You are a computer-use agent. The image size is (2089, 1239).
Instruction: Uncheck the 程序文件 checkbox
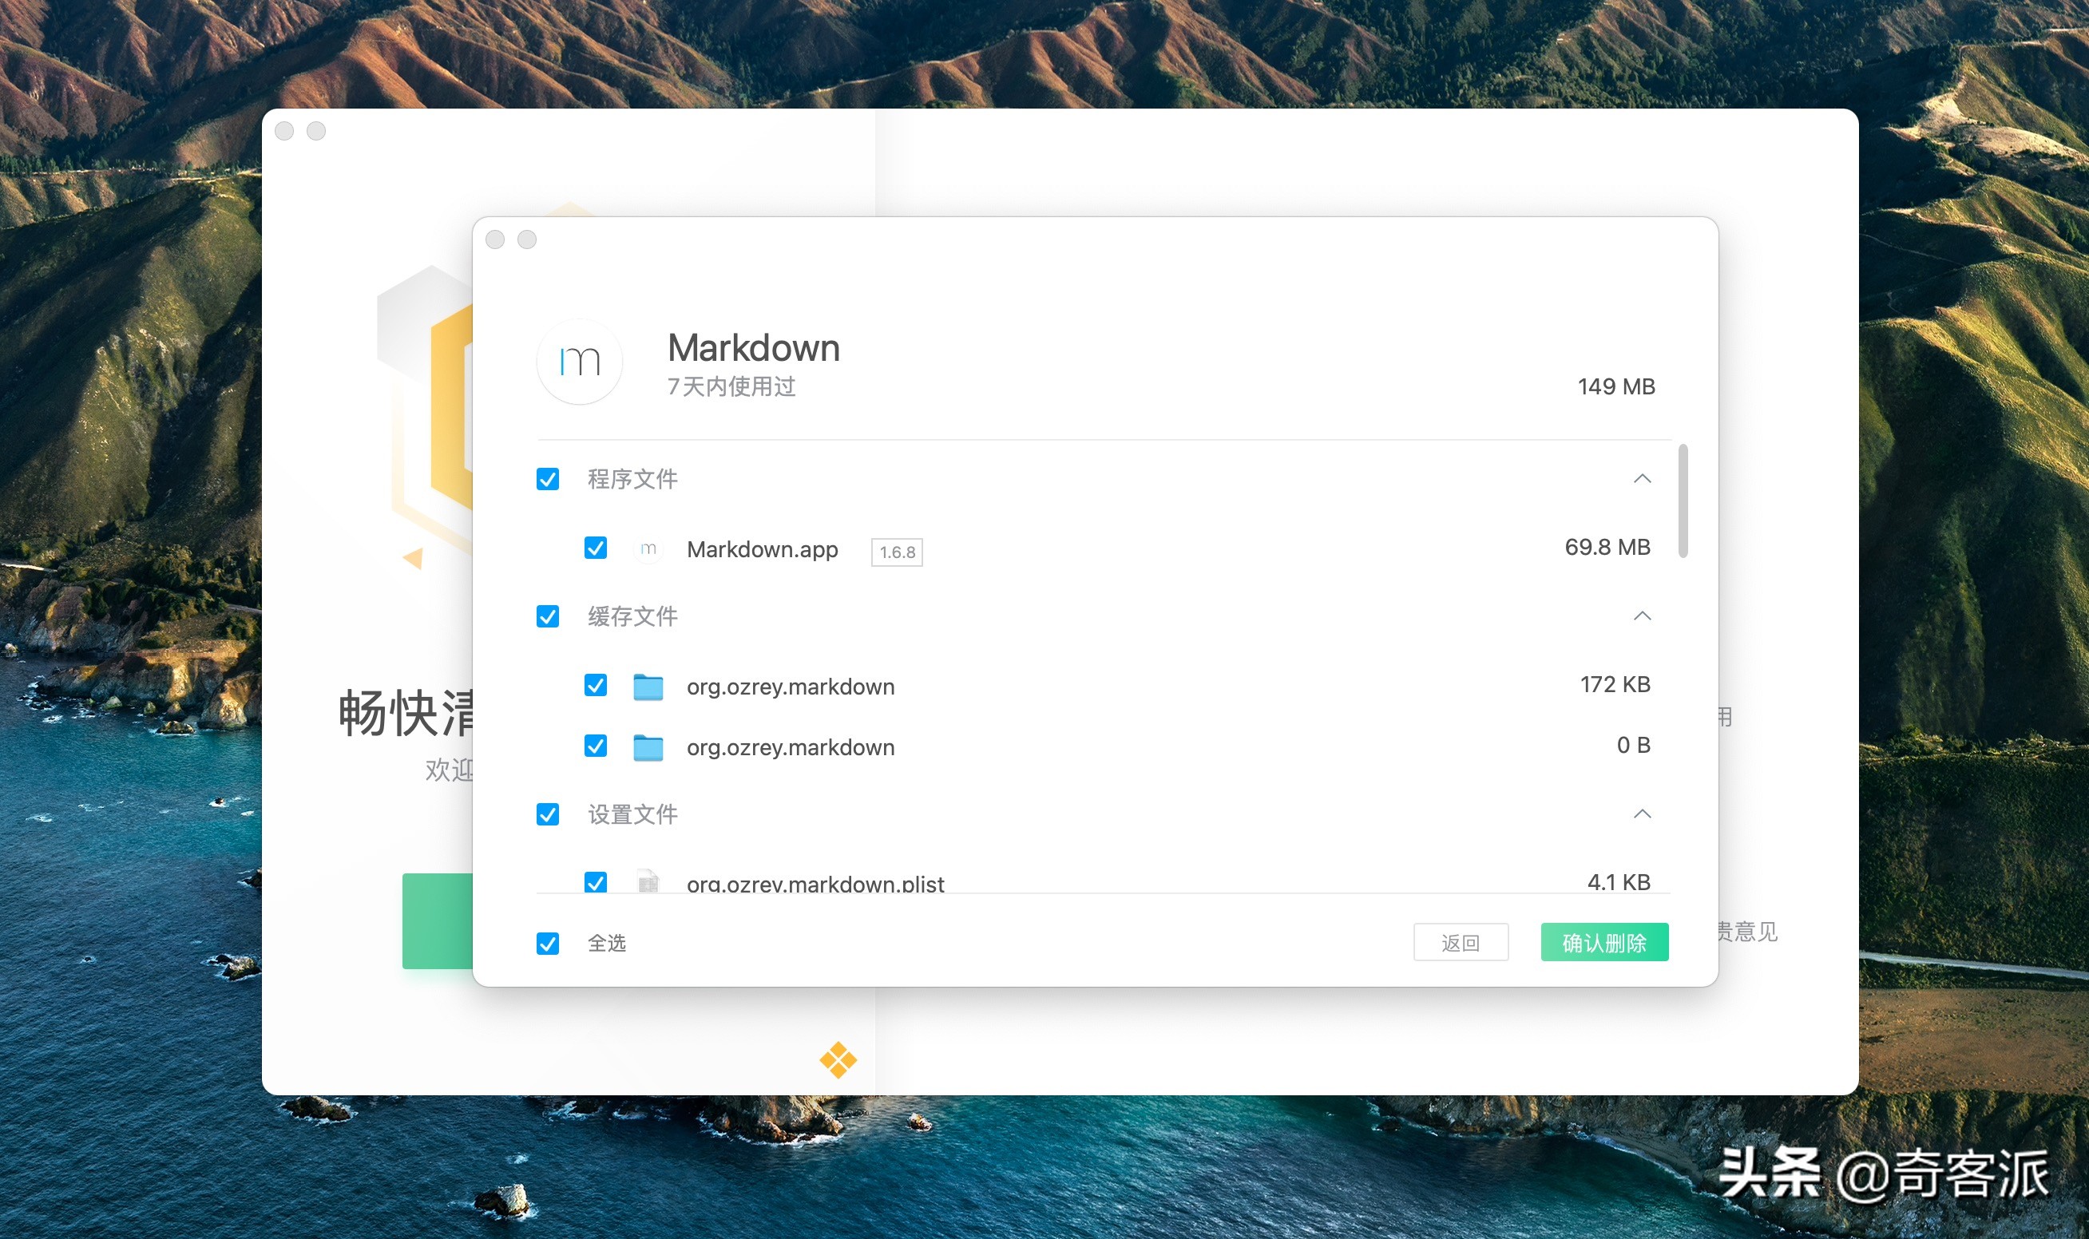pyautogui.click(x=548, y=479)
